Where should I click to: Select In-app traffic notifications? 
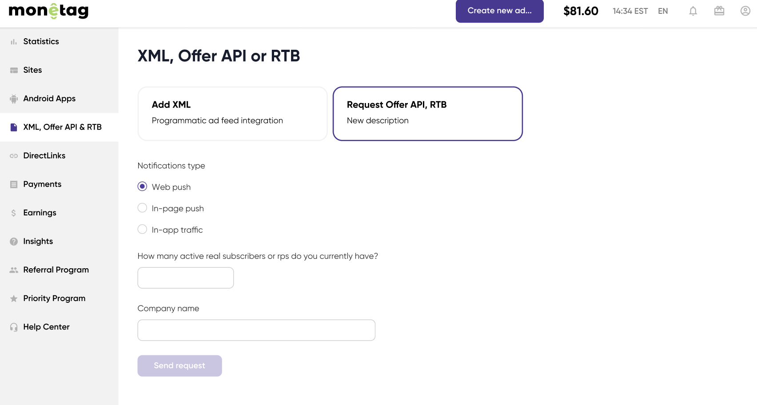(x=142, y=229)
